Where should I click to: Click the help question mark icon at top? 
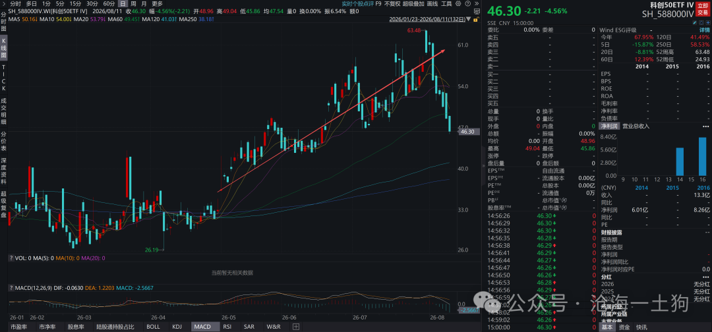(x=467, y=4)
